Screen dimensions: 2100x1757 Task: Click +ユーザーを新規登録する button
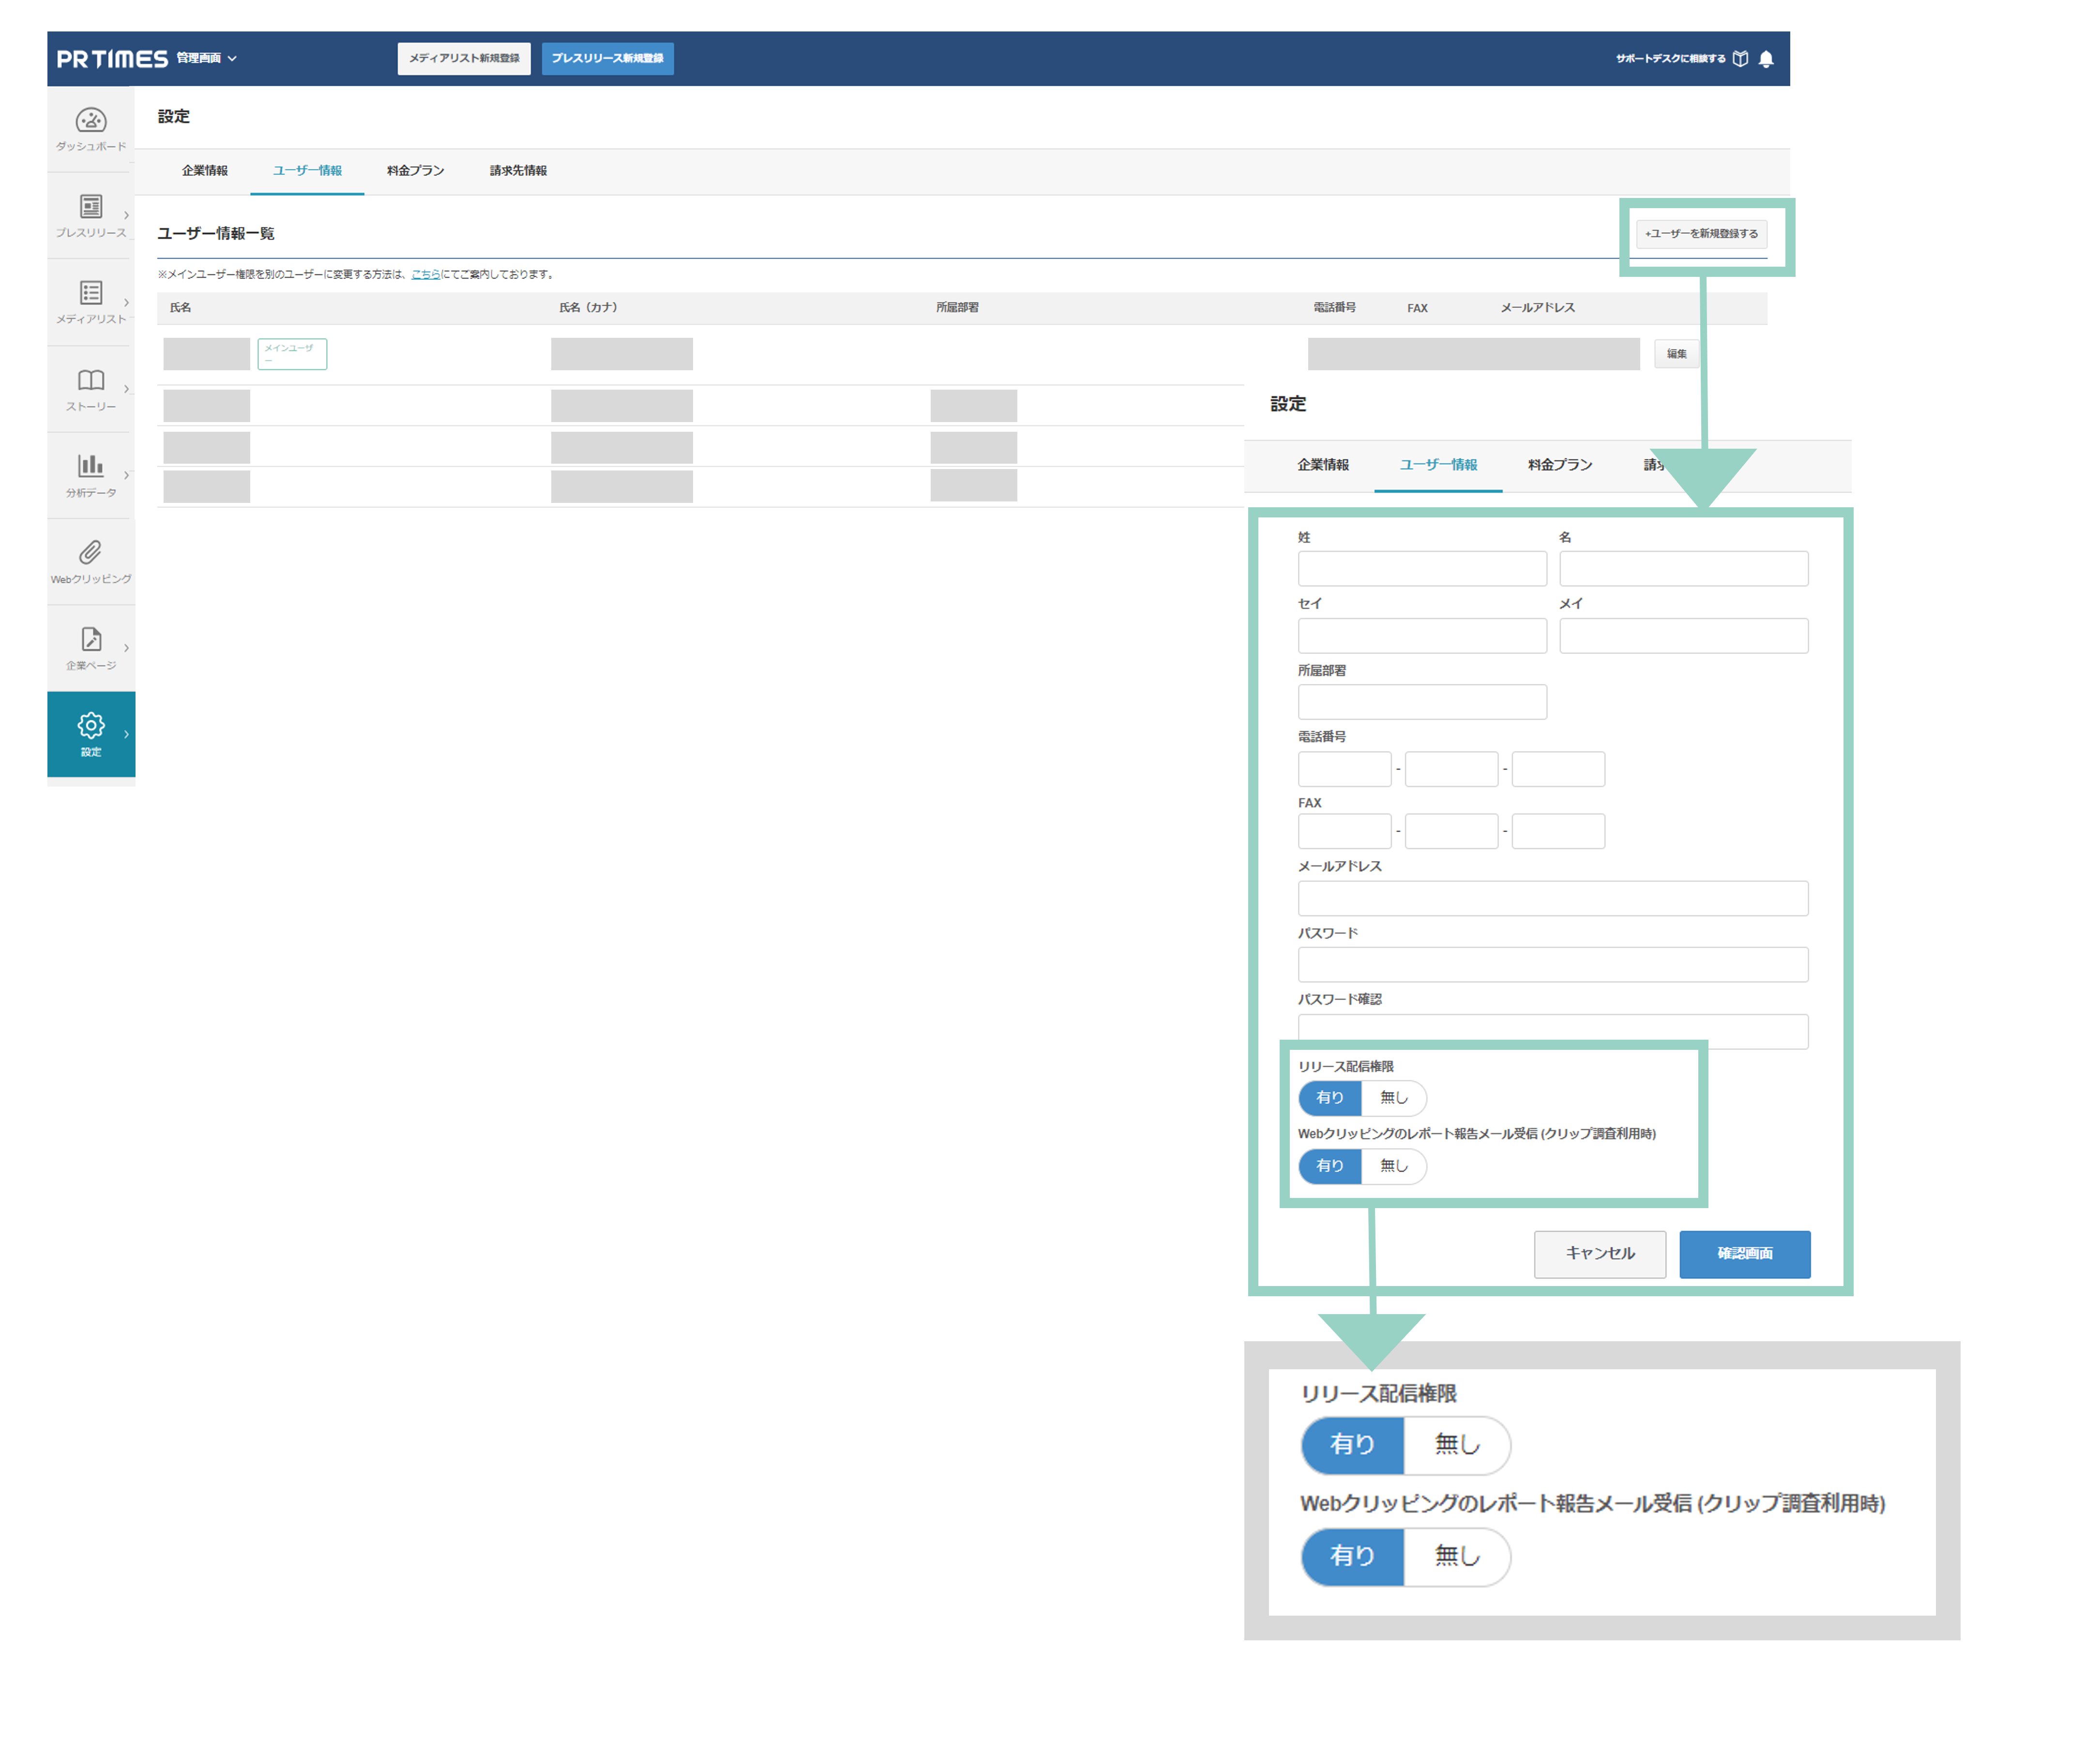click(x=1702, y=234)
